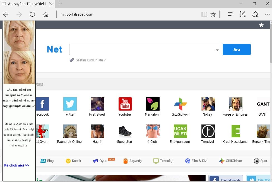Select the Spor category
The width and height of the screenshot is (272, 182).
tap(261, 161)
